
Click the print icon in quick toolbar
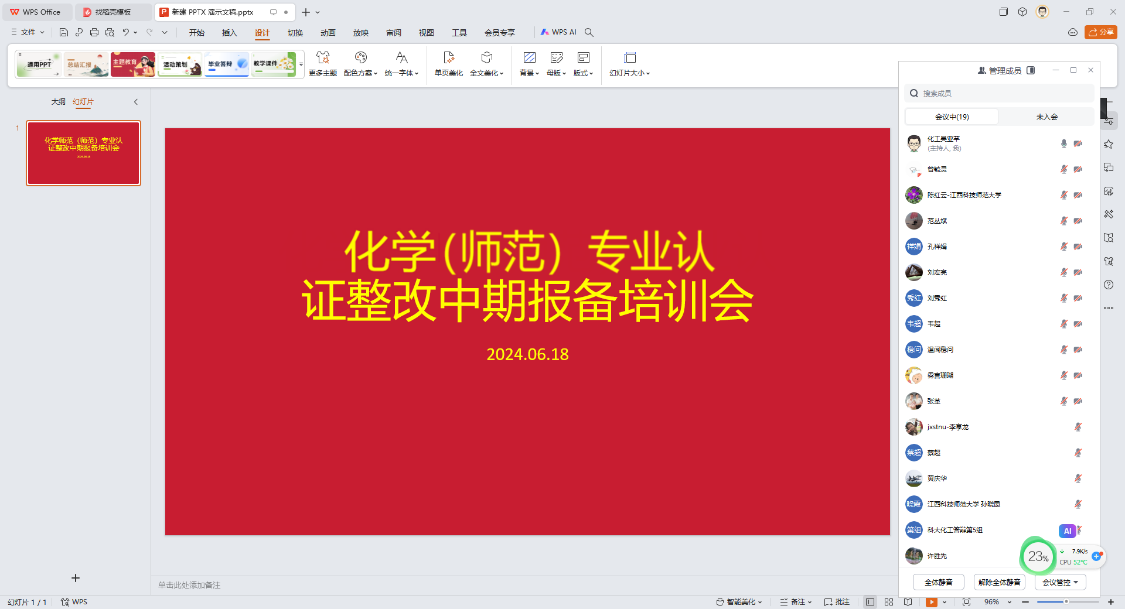pyautogui.click(x=94, y=32)
